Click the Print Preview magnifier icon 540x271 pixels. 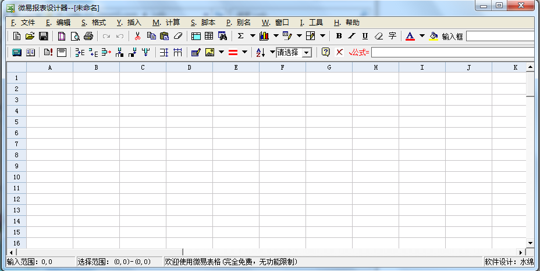click(75, 36)
